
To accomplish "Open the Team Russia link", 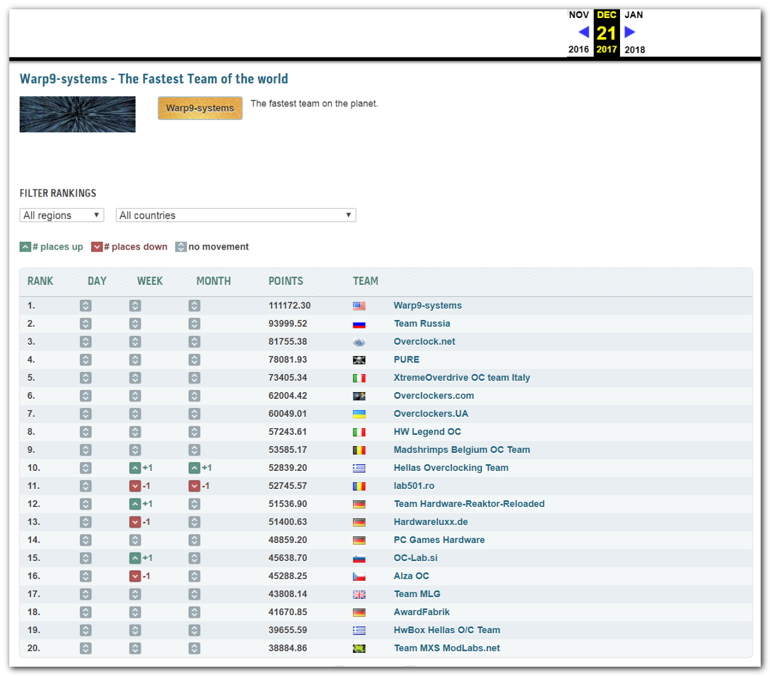I will 422,323.
